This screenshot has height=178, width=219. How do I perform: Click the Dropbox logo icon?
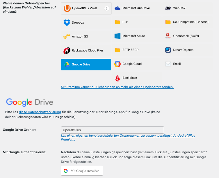coord(67,22)
